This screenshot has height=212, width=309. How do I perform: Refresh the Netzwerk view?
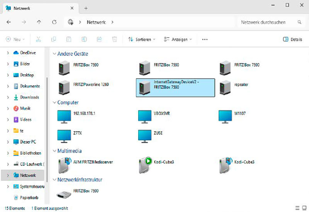[54, 22]
